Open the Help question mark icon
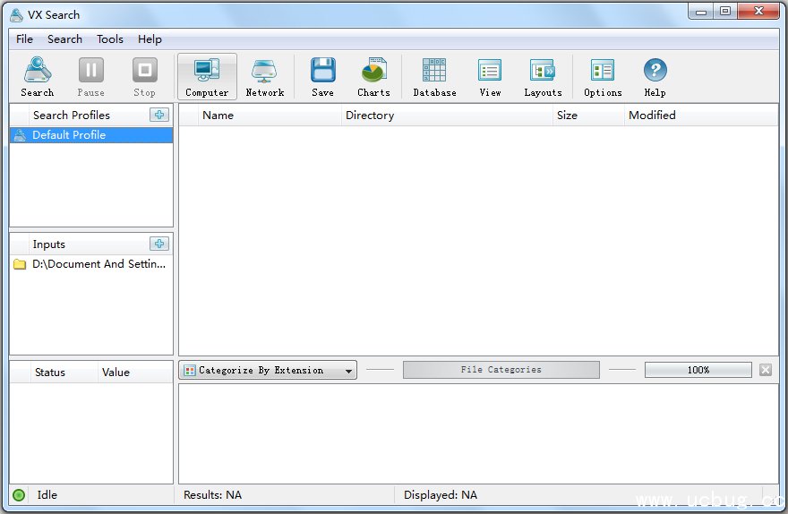 click(x=655, y=77)
